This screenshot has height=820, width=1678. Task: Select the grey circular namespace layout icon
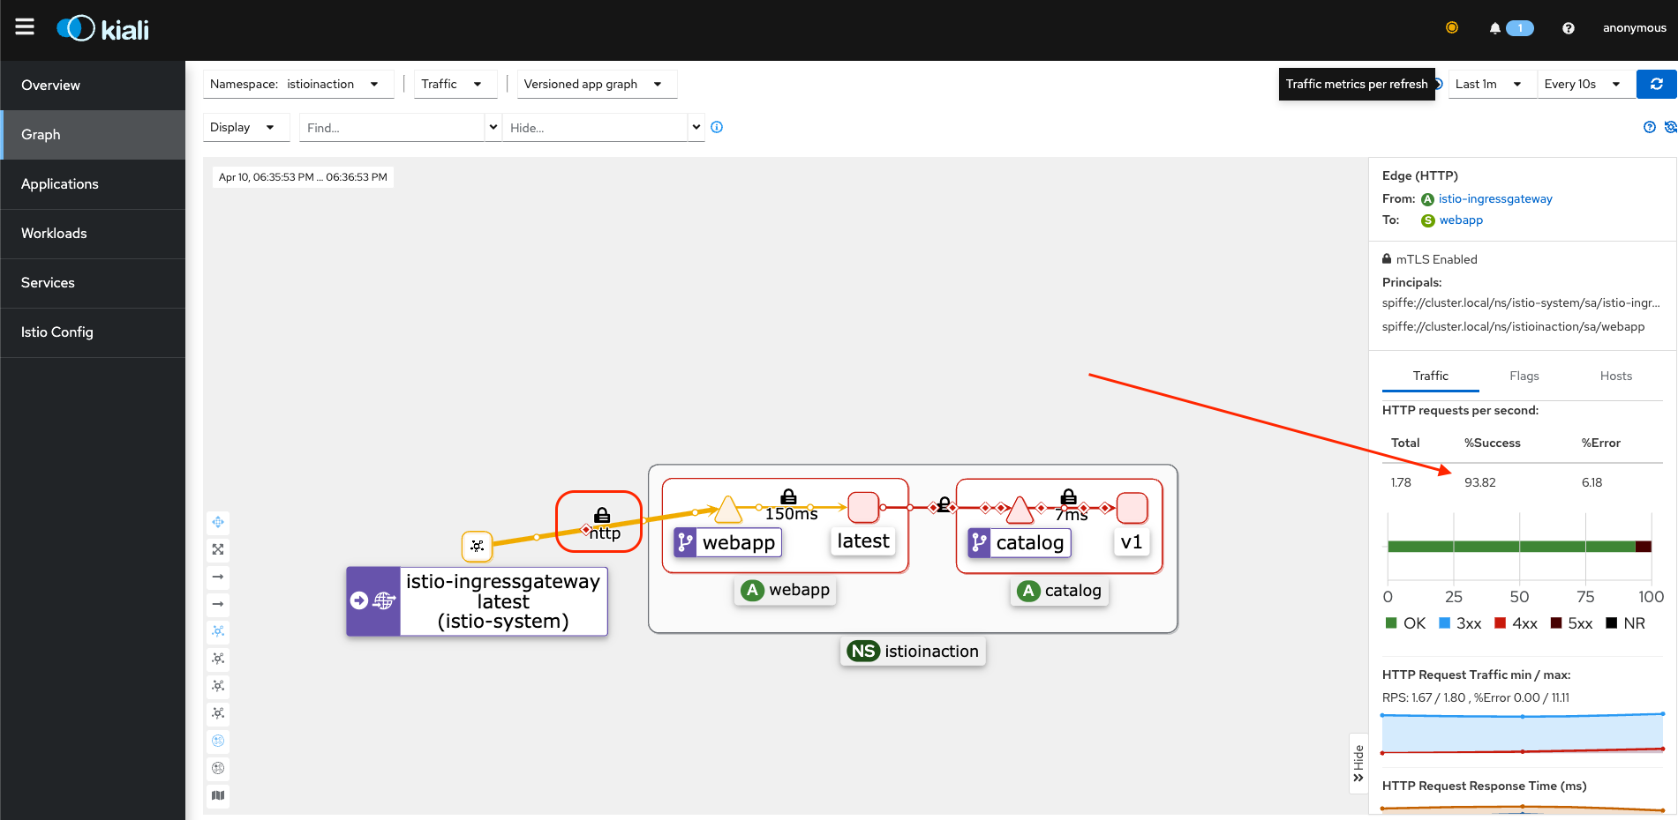218,768
